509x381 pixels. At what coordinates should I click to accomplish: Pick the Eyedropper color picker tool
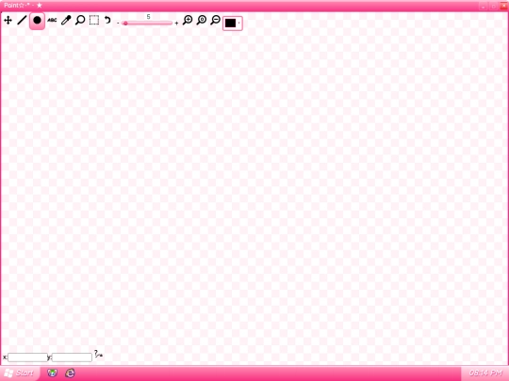(x=66, y=21)
